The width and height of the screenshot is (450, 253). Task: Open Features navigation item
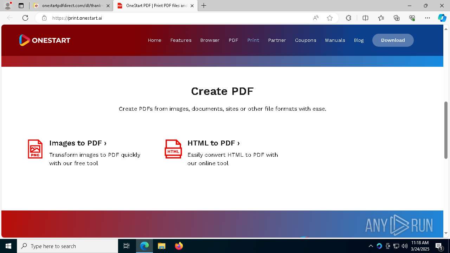coord(181,40)
